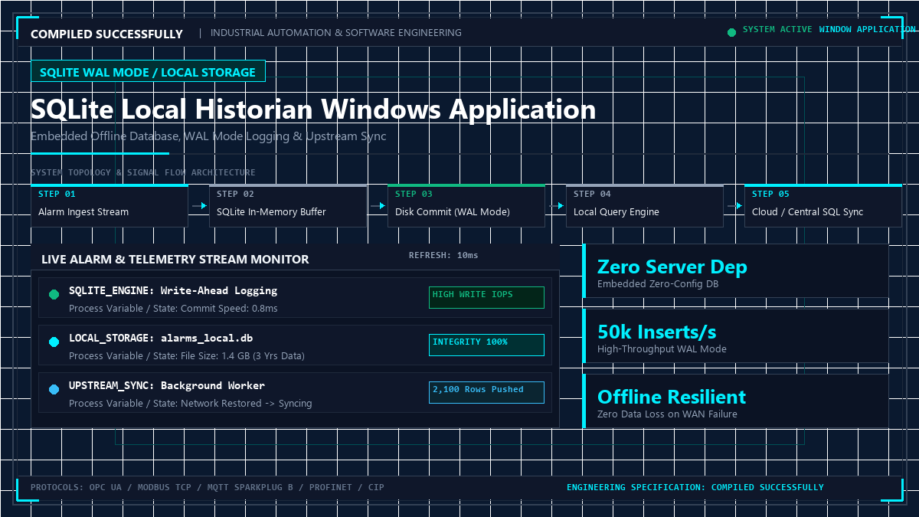
Task: Select the 50k Inserts/s metric card
Action: (x=736, y=335)
